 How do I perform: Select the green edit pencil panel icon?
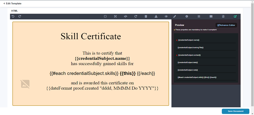pyautogui.click(x=235, y=16)
